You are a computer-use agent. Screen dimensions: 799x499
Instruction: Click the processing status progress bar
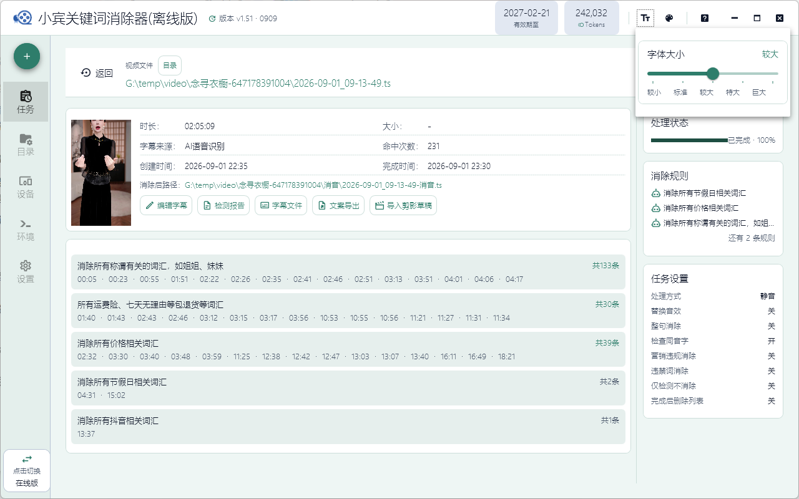click(689, 140)
